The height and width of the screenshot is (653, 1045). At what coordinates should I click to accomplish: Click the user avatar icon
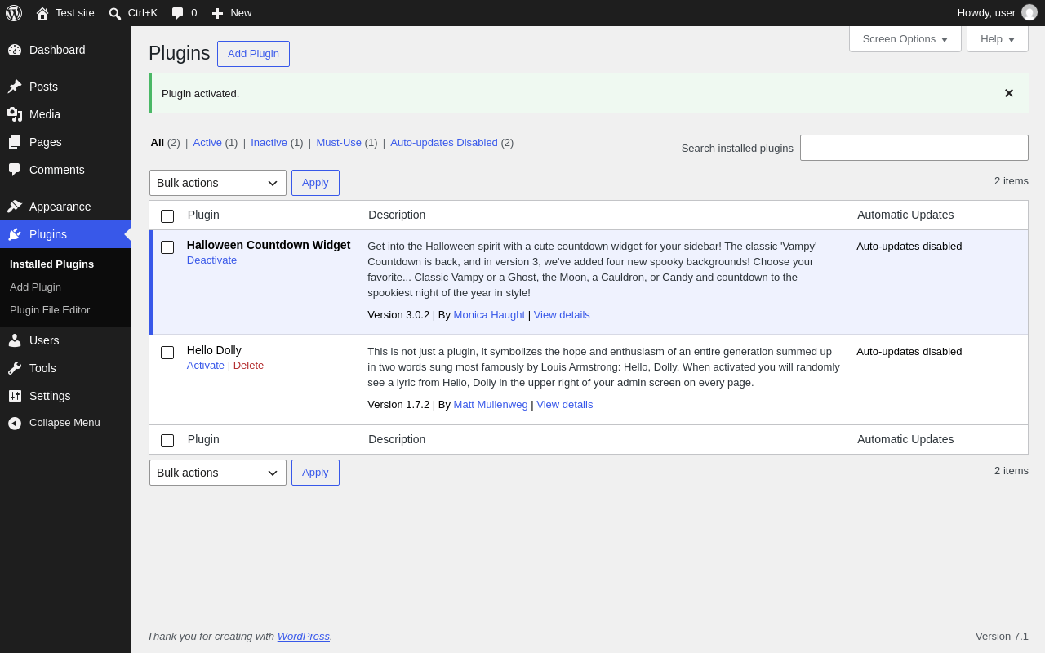point(1029,12)
